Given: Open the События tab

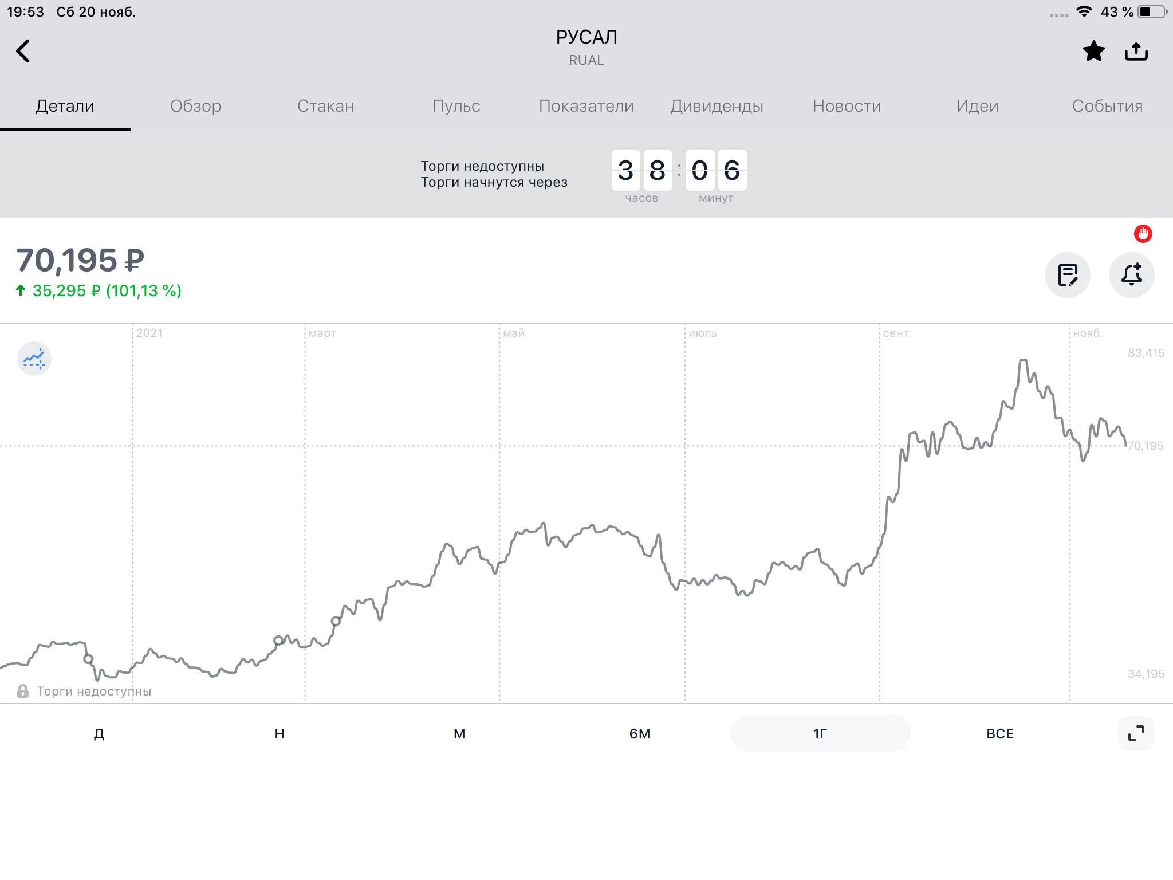Looking at the screenshot, I should click(x=1108, y=106).
